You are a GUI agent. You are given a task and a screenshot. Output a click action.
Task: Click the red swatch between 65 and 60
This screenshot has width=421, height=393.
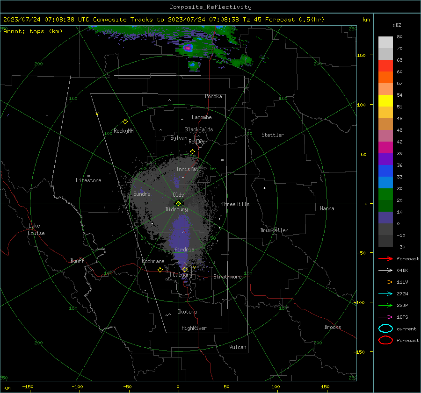tap(385, 66)
